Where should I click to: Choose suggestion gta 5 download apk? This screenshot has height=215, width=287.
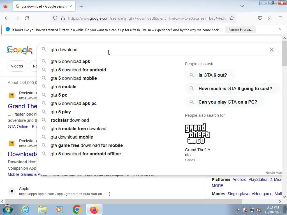(x=70, y=61)
